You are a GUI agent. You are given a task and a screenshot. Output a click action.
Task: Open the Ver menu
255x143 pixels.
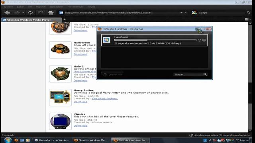(30, 7)
